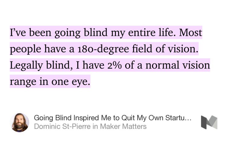This screenshot has width=227, height=141.
Task: Click the word "in" before Maker Matters
Action: coord(95,126)
